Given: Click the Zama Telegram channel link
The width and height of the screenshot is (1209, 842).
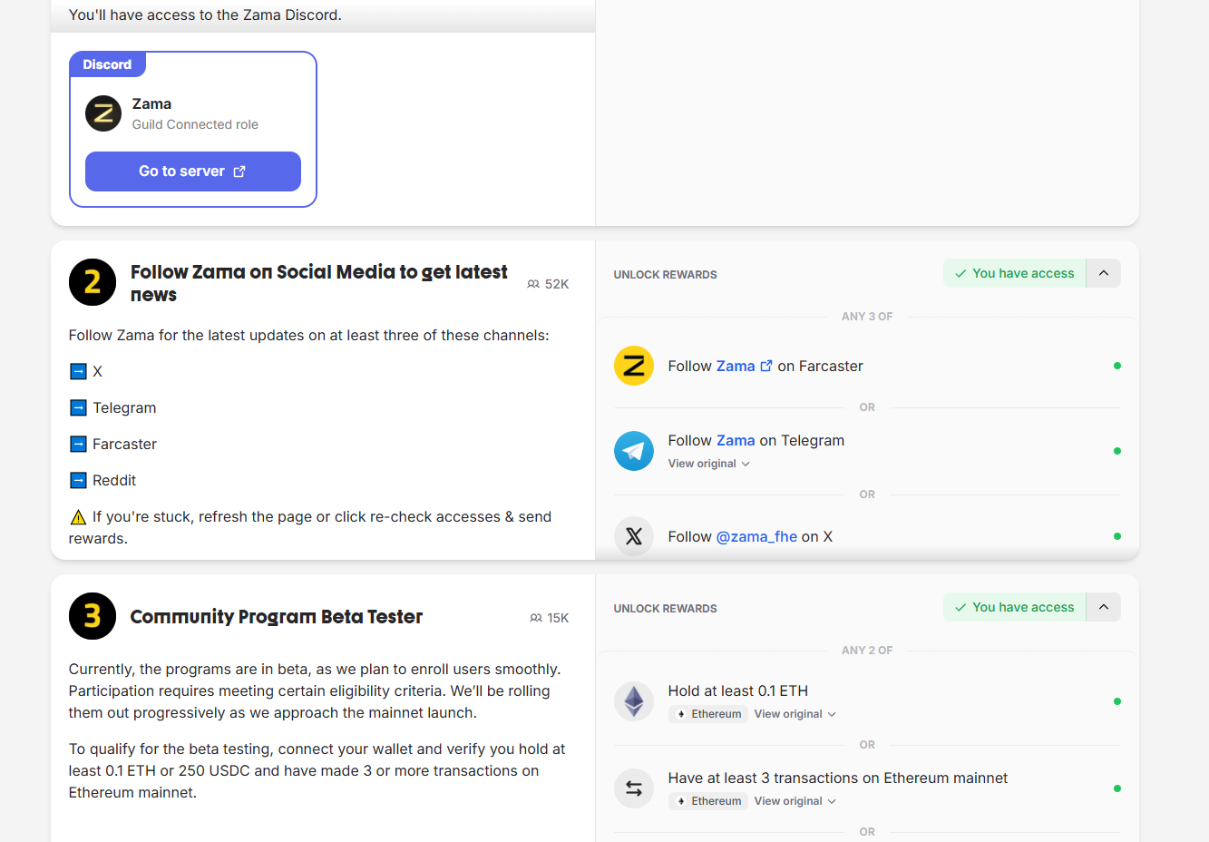Looking at the screenshot, I should (736, 440).
